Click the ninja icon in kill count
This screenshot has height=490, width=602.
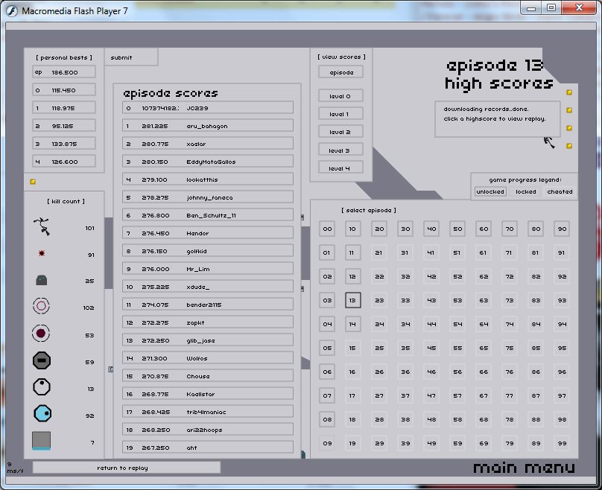pyautogui.click(x=41, y=226)
